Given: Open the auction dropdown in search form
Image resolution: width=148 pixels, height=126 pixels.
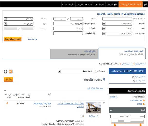Looking at the screenshot, I should click(19, 24).
